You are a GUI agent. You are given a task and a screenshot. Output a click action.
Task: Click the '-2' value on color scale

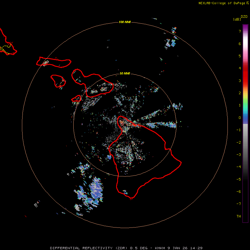(239, 142)
